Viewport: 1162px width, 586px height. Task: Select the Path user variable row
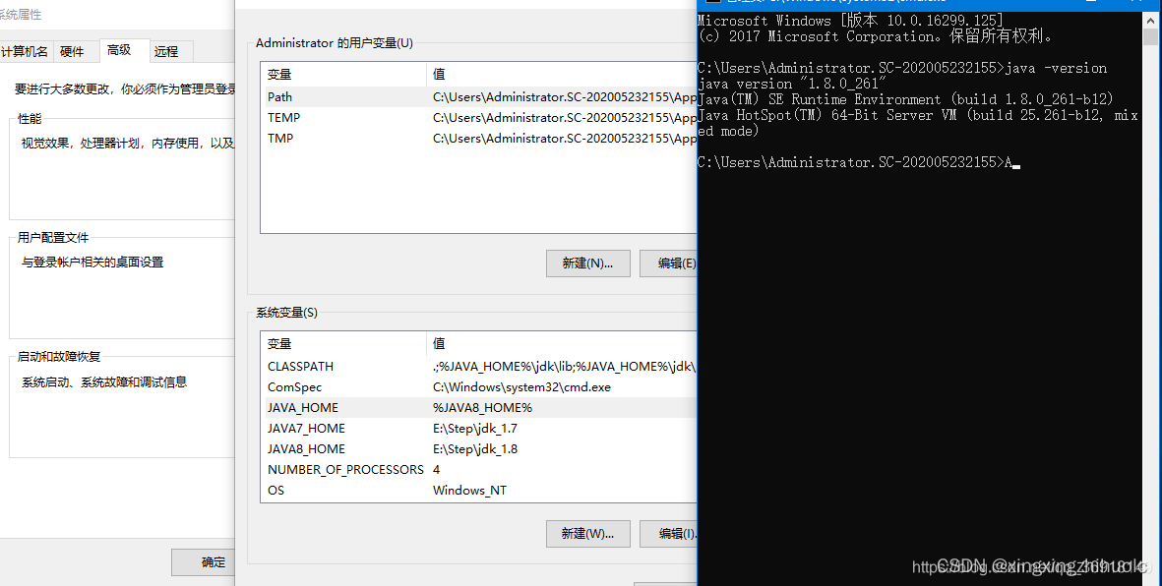[480, 97]
